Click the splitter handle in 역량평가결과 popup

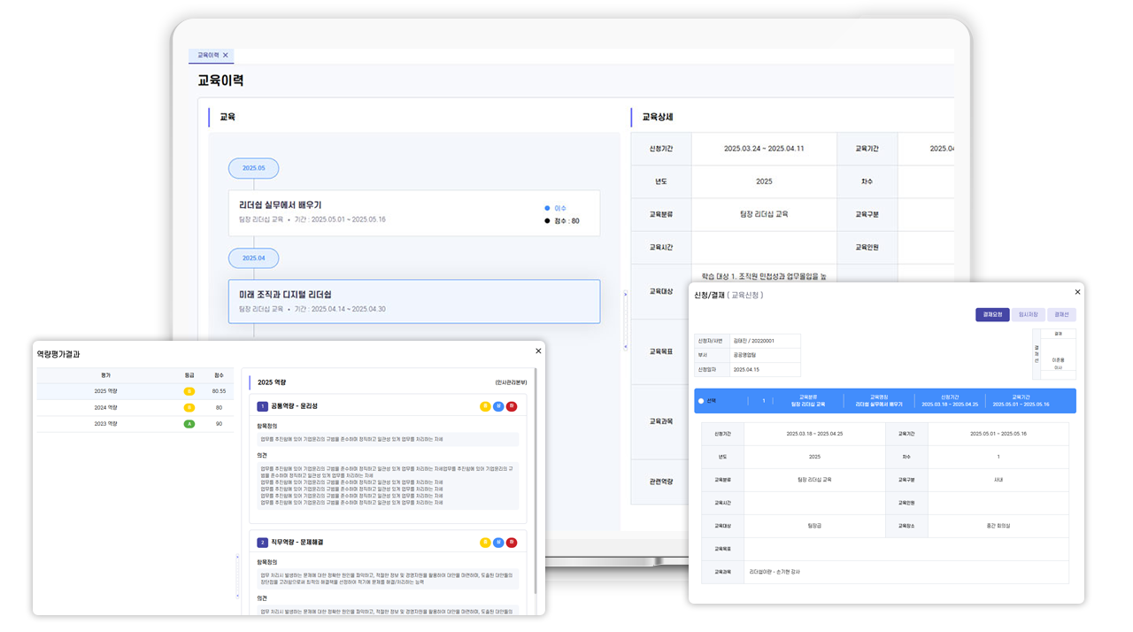236,575
